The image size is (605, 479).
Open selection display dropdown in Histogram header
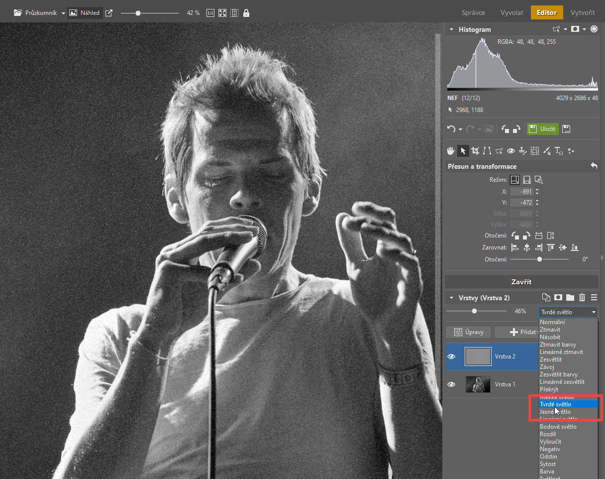(566, 30)
